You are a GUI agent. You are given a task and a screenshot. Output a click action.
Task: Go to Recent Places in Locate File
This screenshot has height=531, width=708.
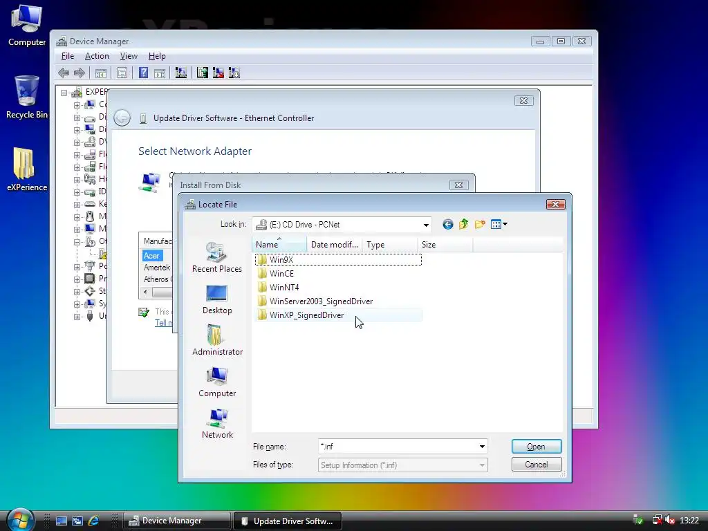point(217,257)
